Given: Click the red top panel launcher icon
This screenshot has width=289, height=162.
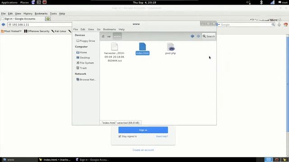Looking at the screenshot, I should pyautogui.click(x=45, y=2).
